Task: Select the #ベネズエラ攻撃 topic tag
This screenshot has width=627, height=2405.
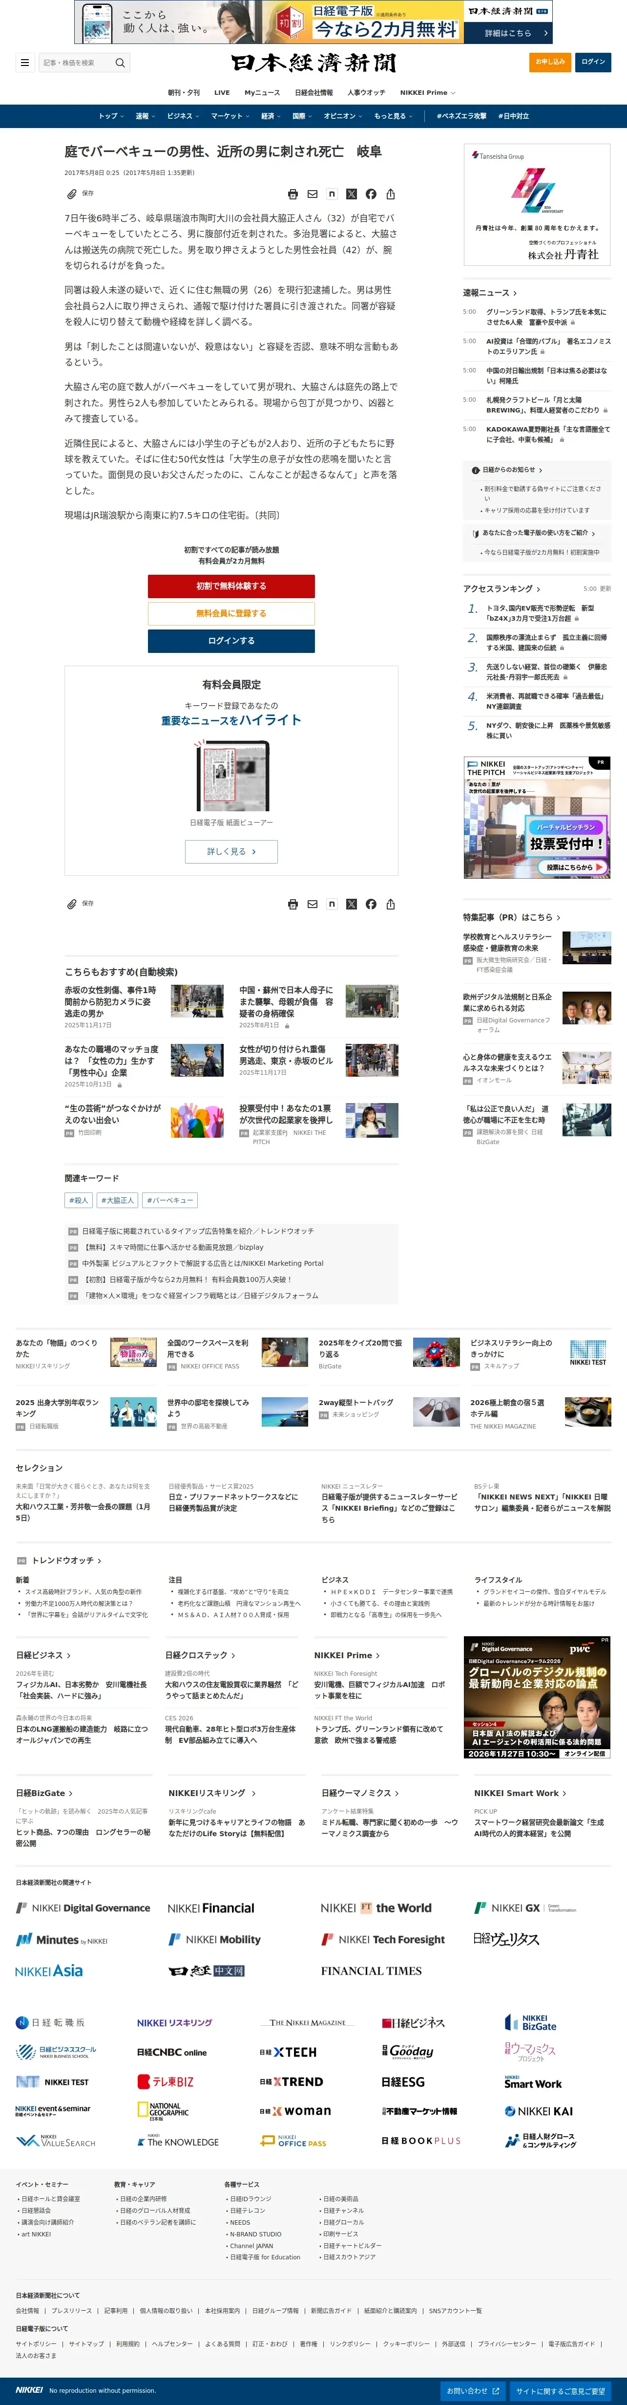Action: [461, 117]
